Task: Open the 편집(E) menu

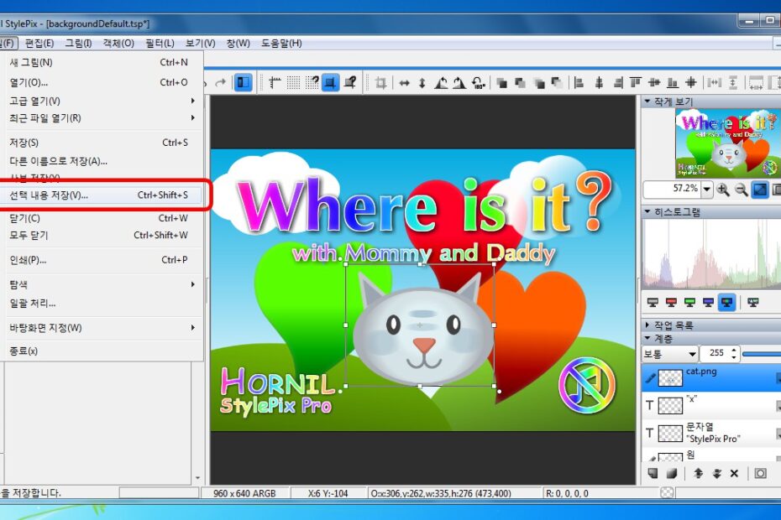Action: tap(39, 44)
